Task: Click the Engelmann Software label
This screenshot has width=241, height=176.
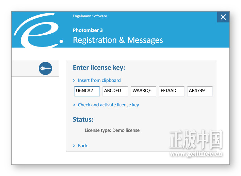Action: click(x=90, y=16)
